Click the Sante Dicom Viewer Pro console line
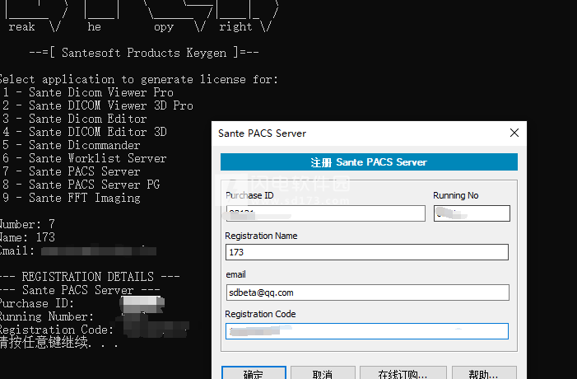 87,93
